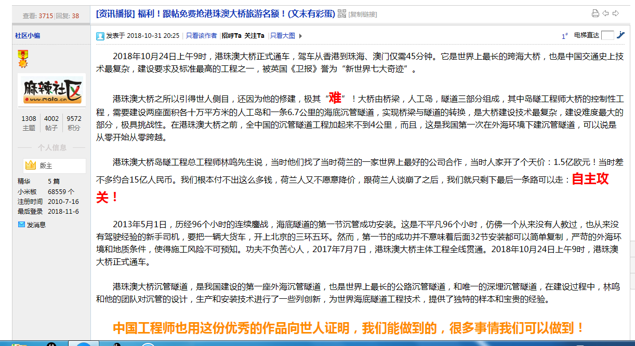Click the user medal badge icon
Viewport: 635px width, 346px height.
coord(22,59)
